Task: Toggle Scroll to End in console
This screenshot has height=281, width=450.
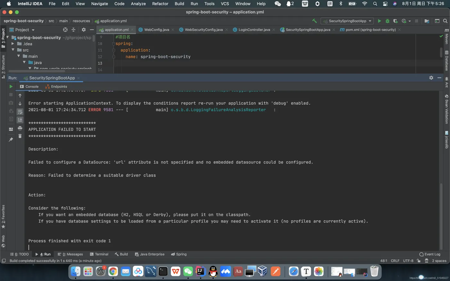Action: tap(20, 119)
